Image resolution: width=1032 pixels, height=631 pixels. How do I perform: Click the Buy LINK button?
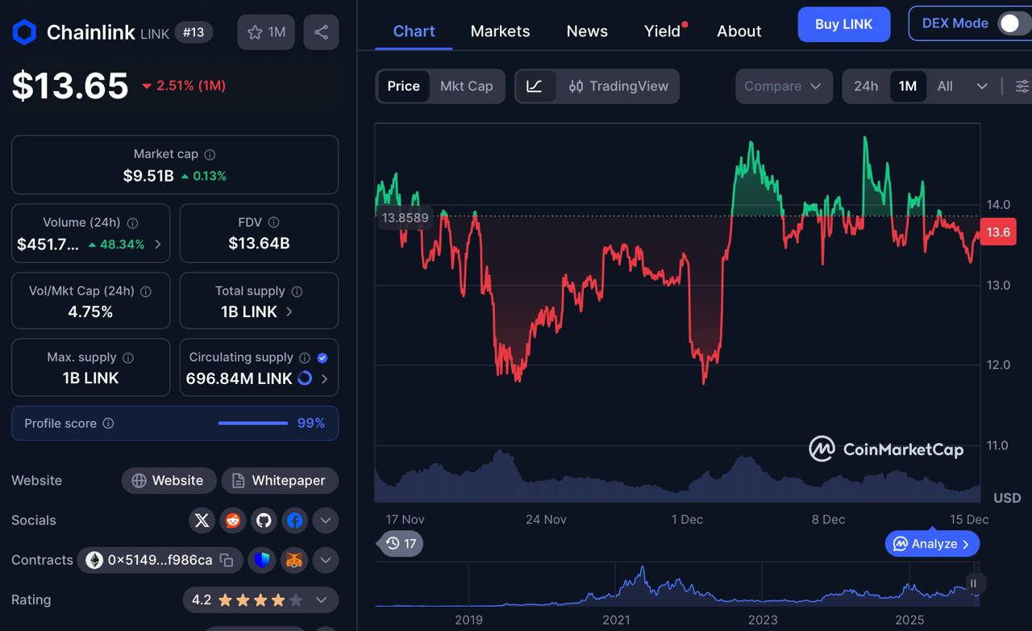(x=843, y=24)
